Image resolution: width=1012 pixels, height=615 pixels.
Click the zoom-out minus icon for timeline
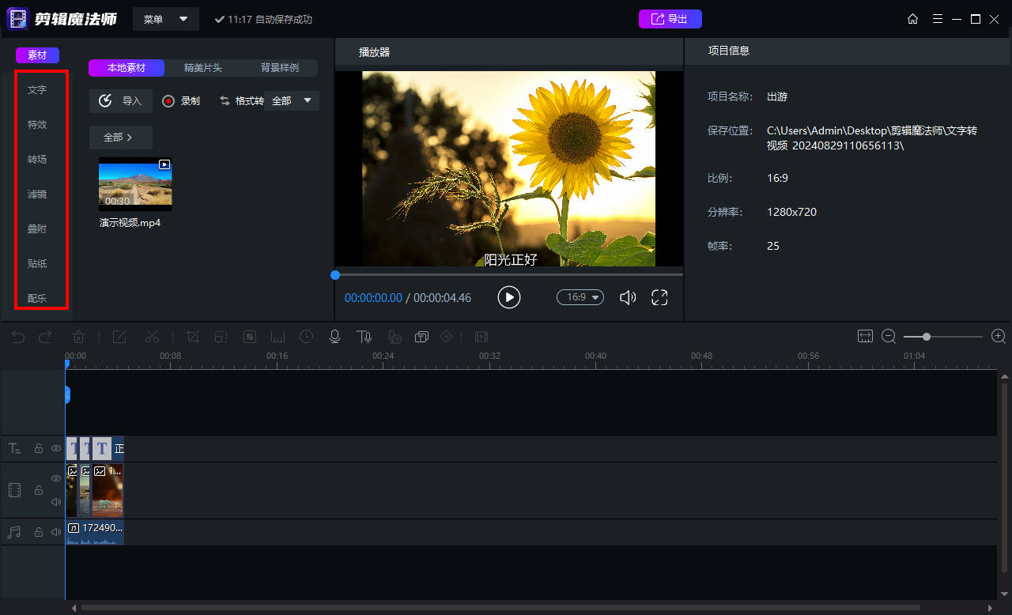[889, 337]
